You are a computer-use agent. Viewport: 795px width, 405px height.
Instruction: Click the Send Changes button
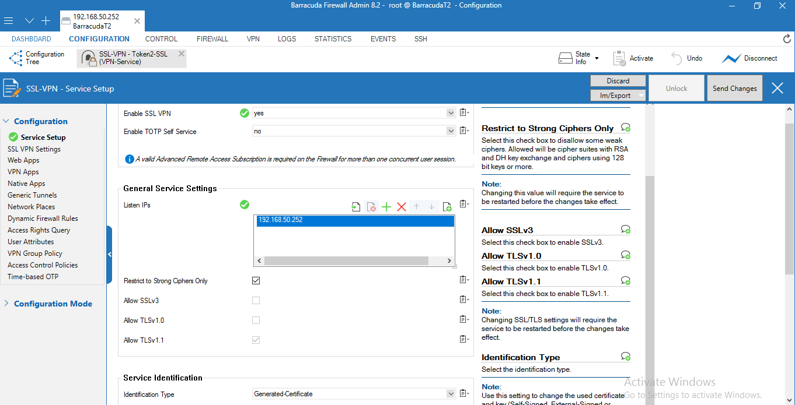pyautogui.click(x=735, y=89)
